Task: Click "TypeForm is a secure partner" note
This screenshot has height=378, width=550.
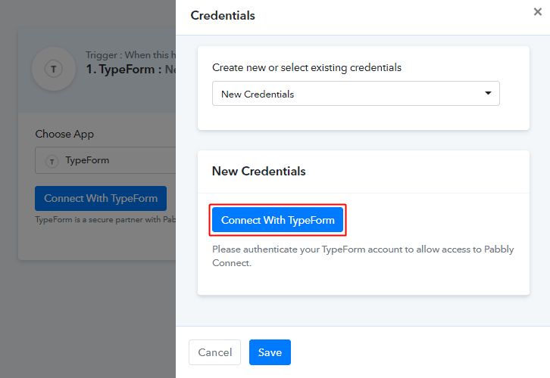Action: pos(105,219)
